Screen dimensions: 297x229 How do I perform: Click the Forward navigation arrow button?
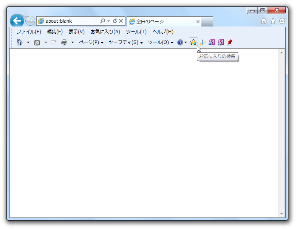pos(30,21)
